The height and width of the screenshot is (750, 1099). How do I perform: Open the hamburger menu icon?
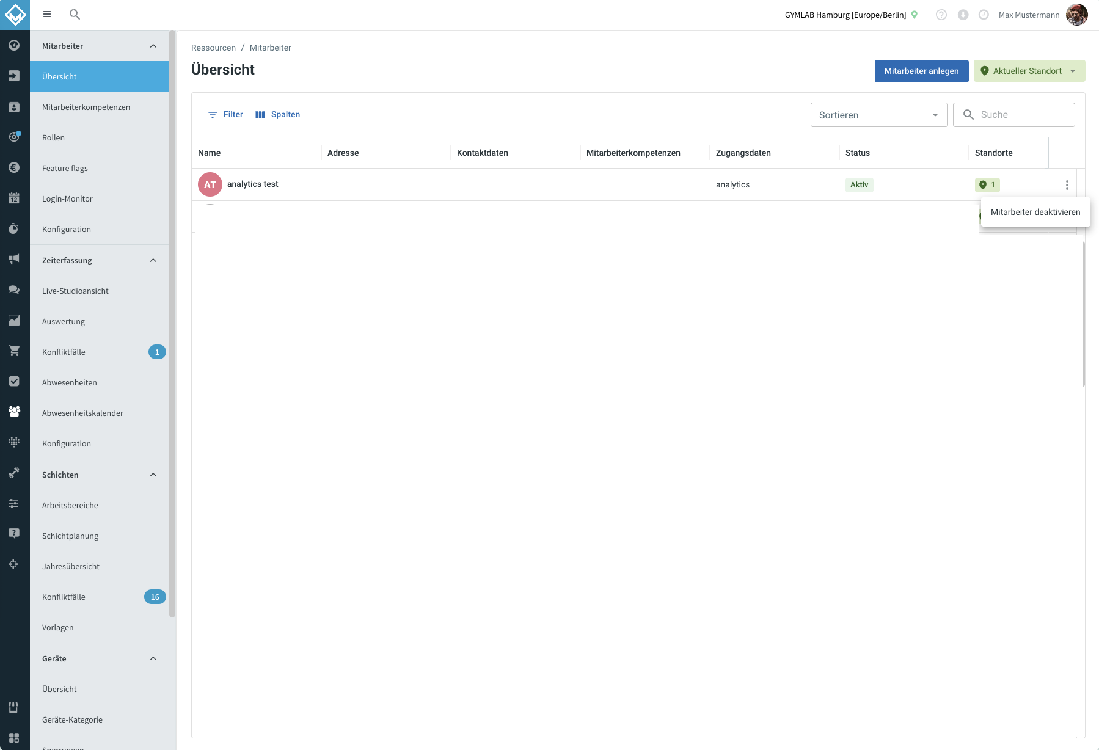point(47,14)
